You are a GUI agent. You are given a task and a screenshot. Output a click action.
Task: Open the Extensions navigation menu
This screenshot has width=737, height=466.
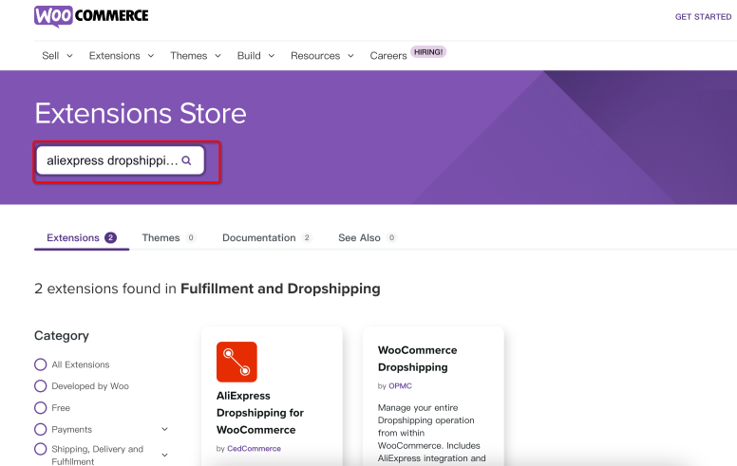(x=115, y=55)
